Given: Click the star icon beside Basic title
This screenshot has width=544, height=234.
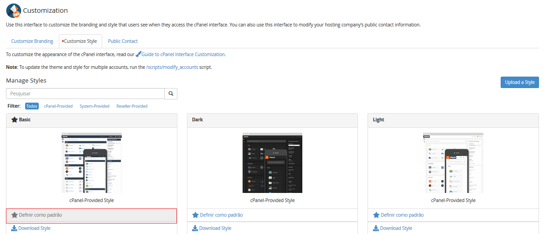Looking at the screenshot, I should pos(14,120).
